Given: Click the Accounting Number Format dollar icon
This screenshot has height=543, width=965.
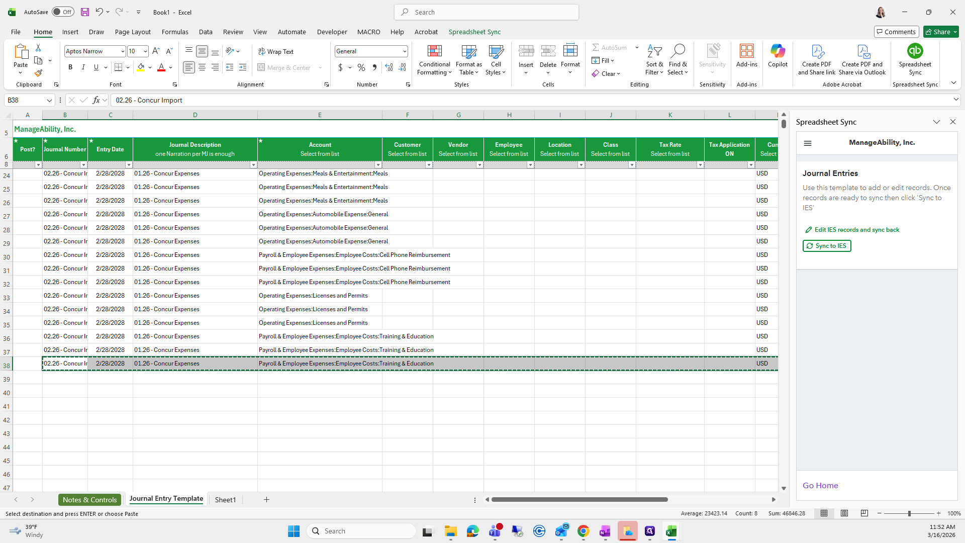Looking at the screenshot, I should click(x=340, y=67).
